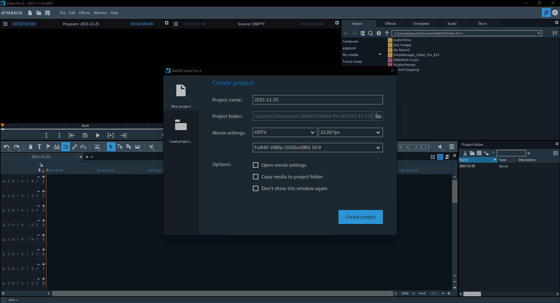Screen dimensions: 560x303
Task: Click the open project folder icon in top toolbar
Action: (x=39, y=13)
